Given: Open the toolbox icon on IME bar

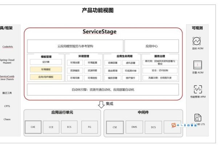Looking at the screenshot, I should point(195,125).
